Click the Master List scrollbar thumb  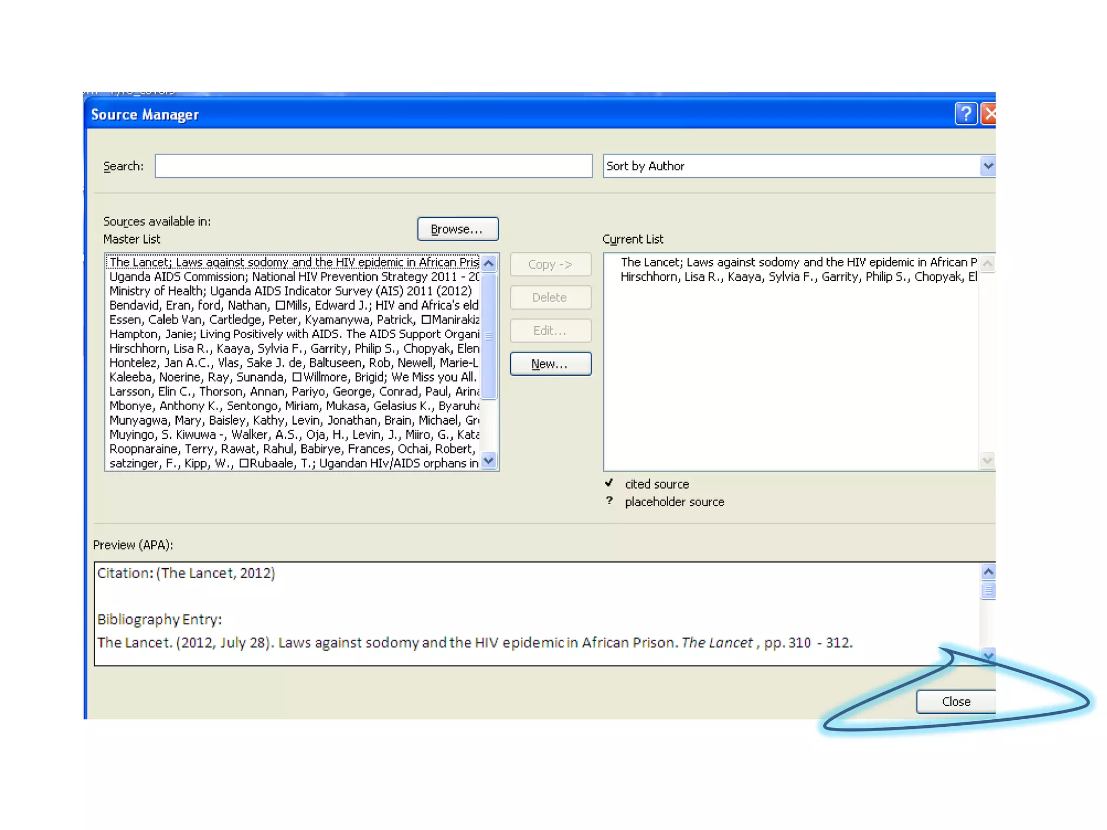488,335
